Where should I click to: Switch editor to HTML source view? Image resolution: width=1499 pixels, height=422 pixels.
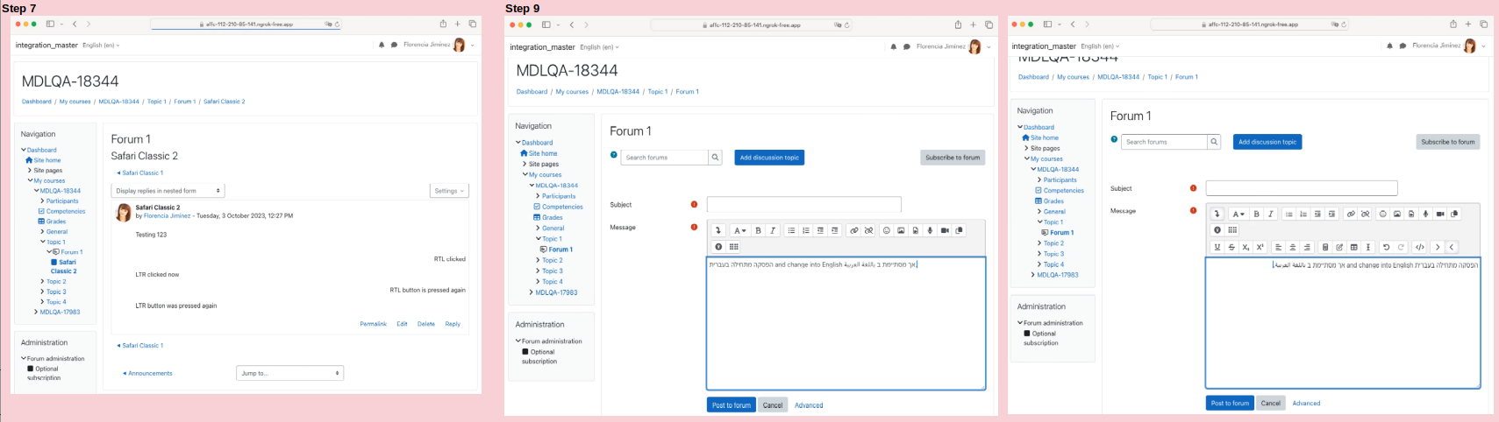(x=1420, y=247)
